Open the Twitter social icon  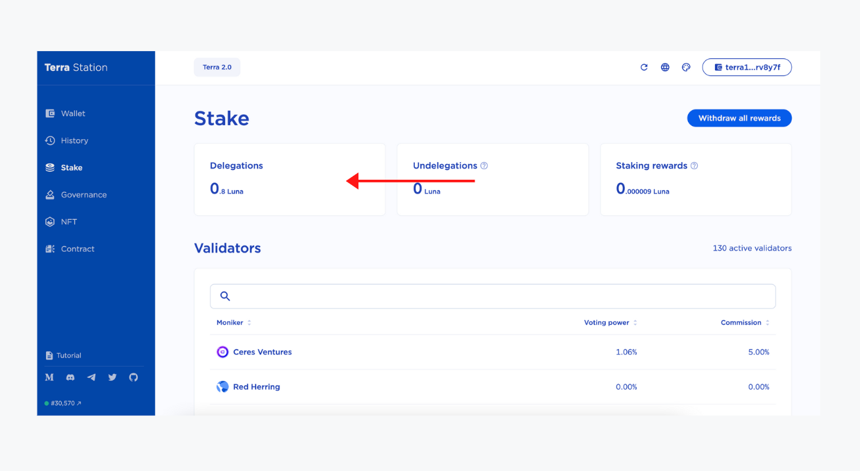click(x=112, y=377)
